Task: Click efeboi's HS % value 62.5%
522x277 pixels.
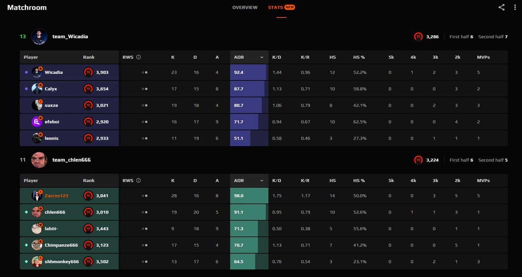Action: (x=360, y=122)
